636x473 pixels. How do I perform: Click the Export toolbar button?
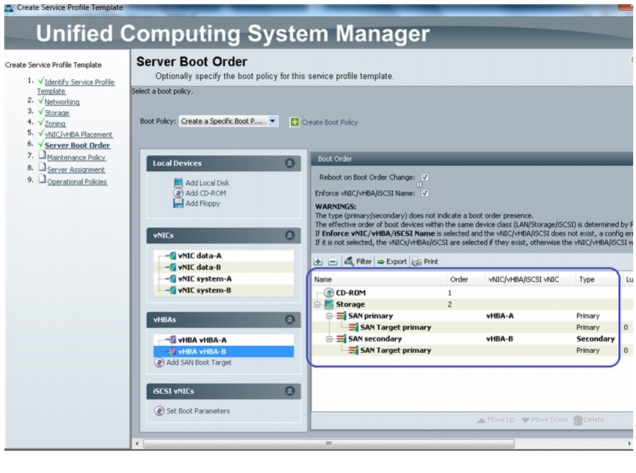[392, 262]
